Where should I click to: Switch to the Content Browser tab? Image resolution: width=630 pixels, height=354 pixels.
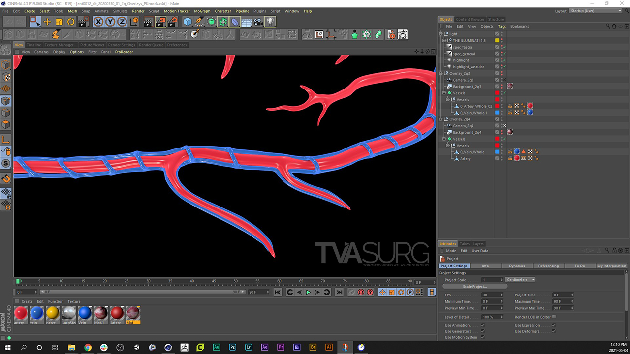pos(470,20)
